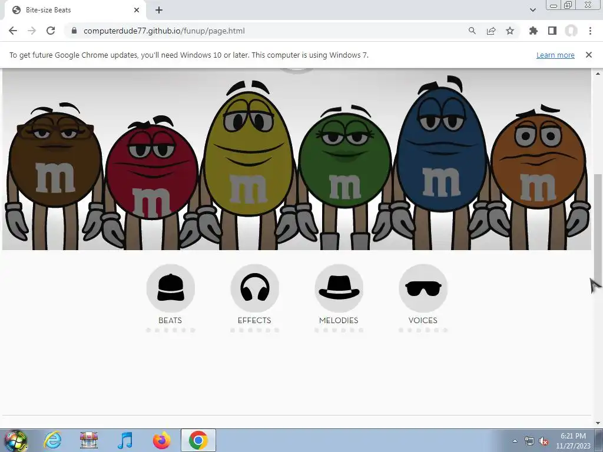Launch Firefox from the taskbar
The width and height of the screenshot is (603, 452).
coord(161,440)
